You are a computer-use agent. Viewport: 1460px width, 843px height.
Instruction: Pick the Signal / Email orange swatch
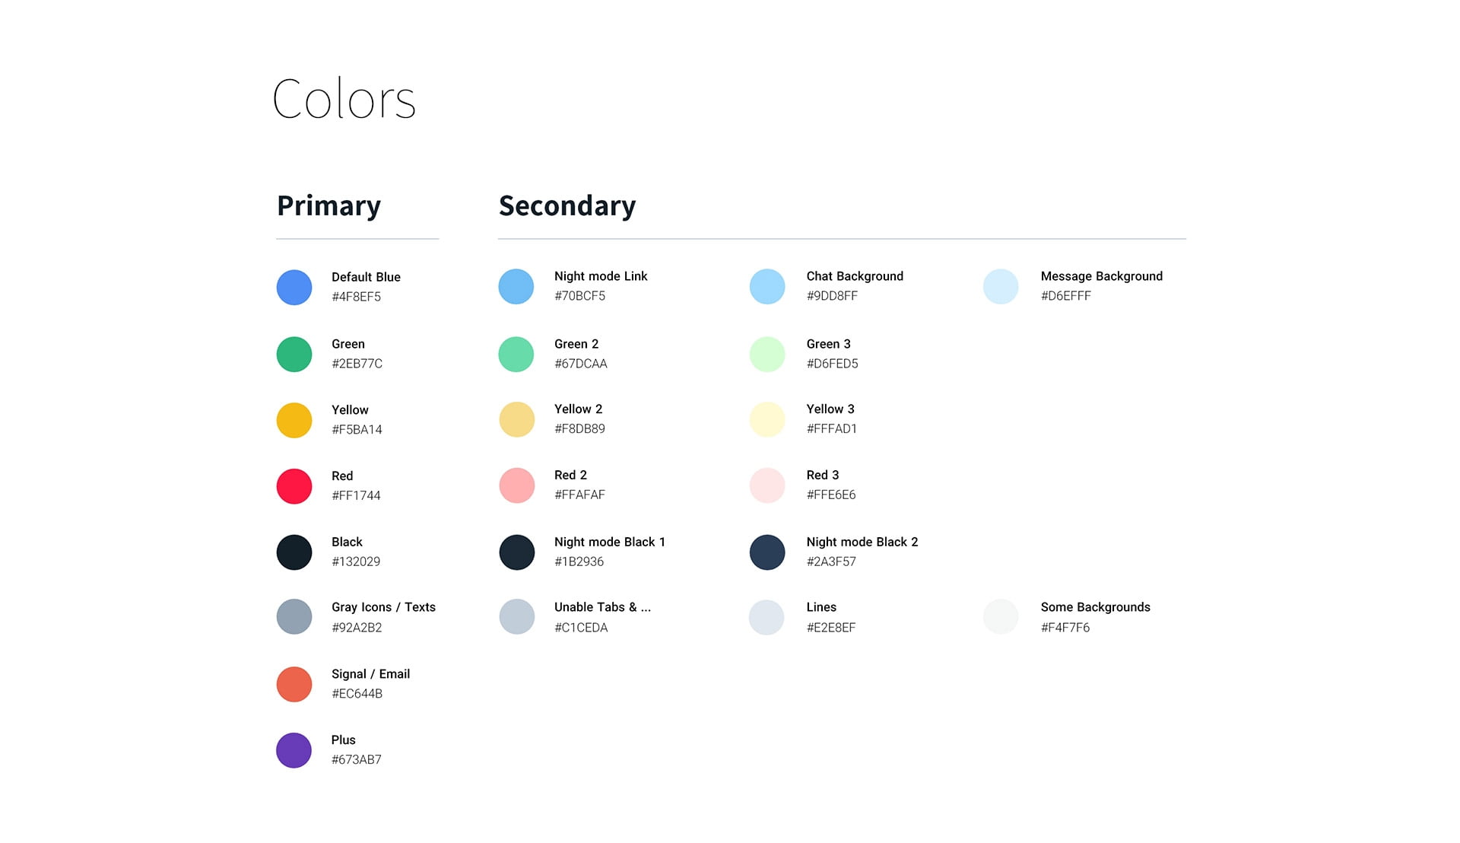tap(294, 684)
